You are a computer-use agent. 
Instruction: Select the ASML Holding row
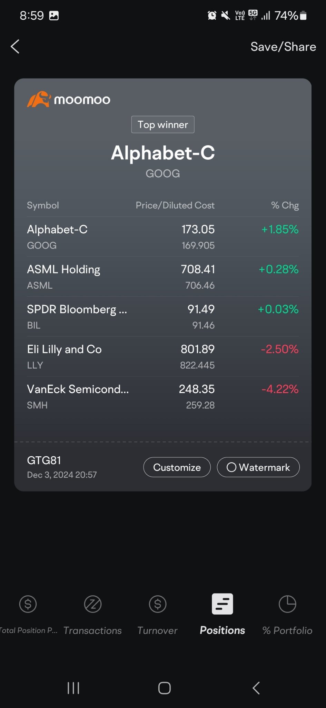click(x=163, y=277)
